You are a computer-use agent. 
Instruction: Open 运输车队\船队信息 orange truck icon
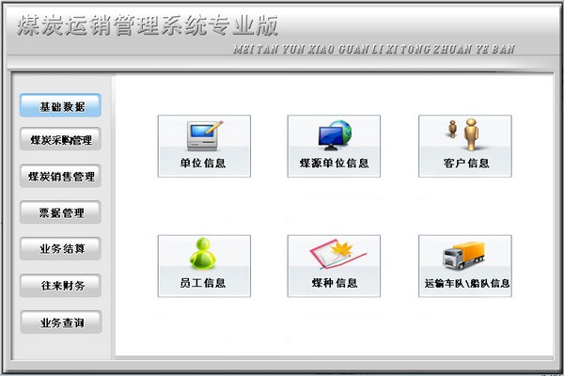[464, 256]
